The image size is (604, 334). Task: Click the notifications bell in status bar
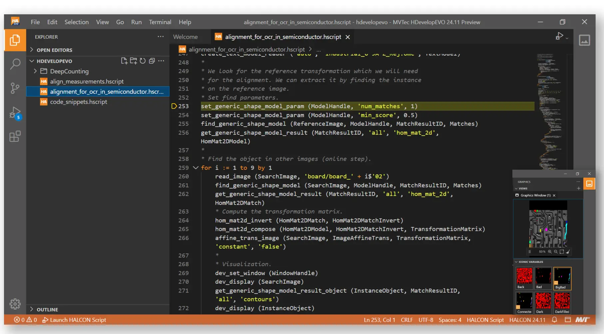point(554,320)
